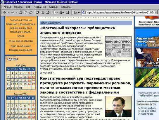The image size is (159, 120).
Task: Open the Татар-информ agency link
Action: (148, 108)
